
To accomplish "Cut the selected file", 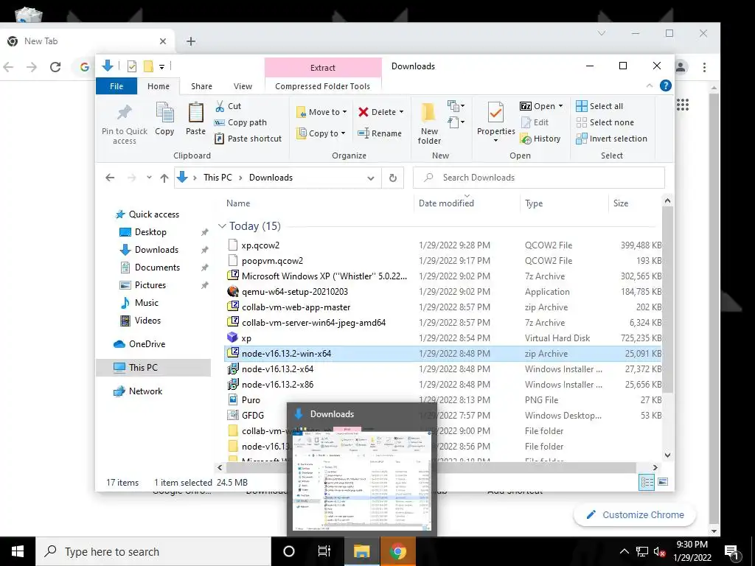I will point(229,106).
